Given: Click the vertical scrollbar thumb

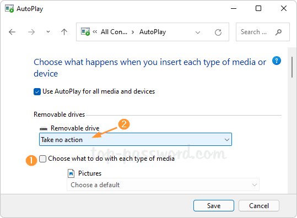Looking at the screenshot, I should point(292,67).
